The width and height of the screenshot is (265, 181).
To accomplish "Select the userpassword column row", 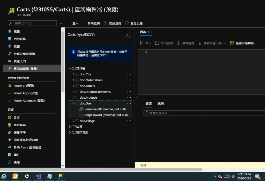I will point(100,115).
